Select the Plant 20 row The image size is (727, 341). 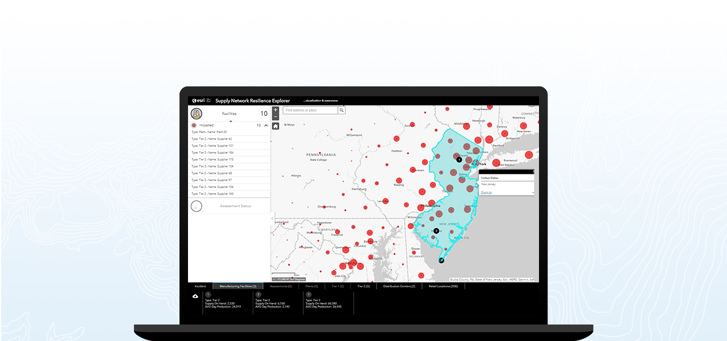(x=229, y=132)
